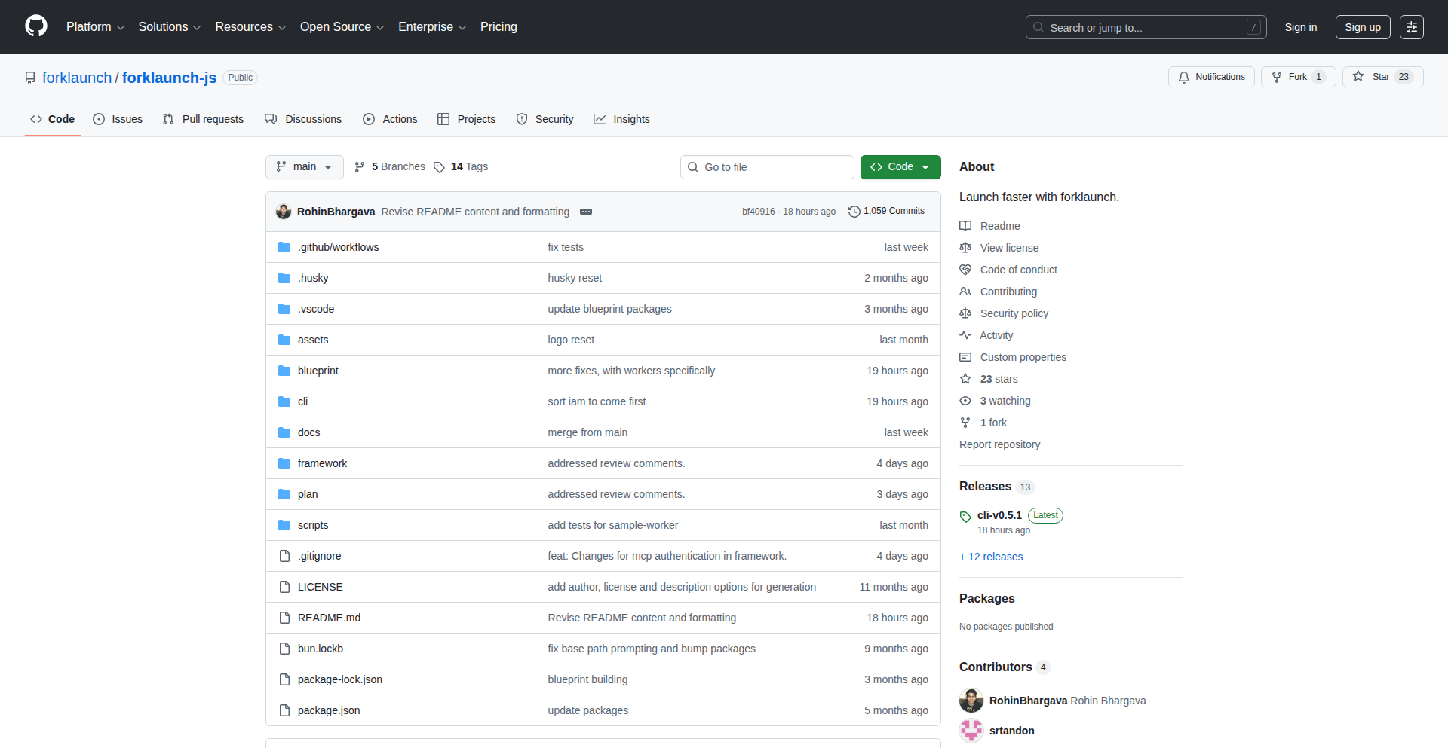Expand the commit message ellipsis
1448x748 pixels.
click(586, 212)
